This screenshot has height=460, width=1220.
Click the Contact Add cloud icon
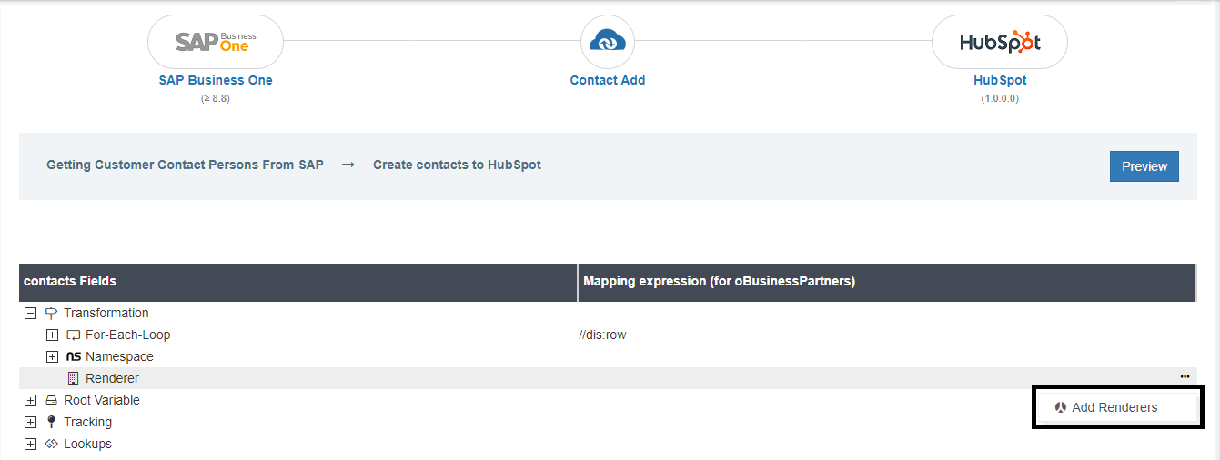click(x=607, y=42)
